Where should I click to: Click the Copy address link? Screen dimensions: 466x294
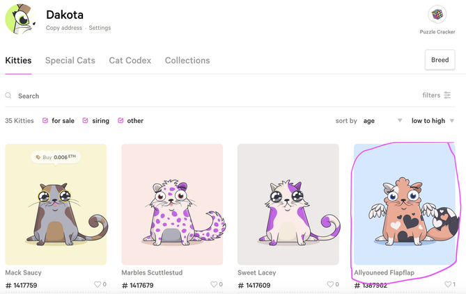[x=63, y=28]
